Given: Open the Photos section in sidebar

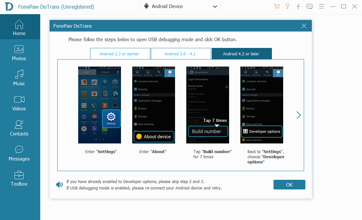Looking at the screenshot, I should click(x=19, y=52).
